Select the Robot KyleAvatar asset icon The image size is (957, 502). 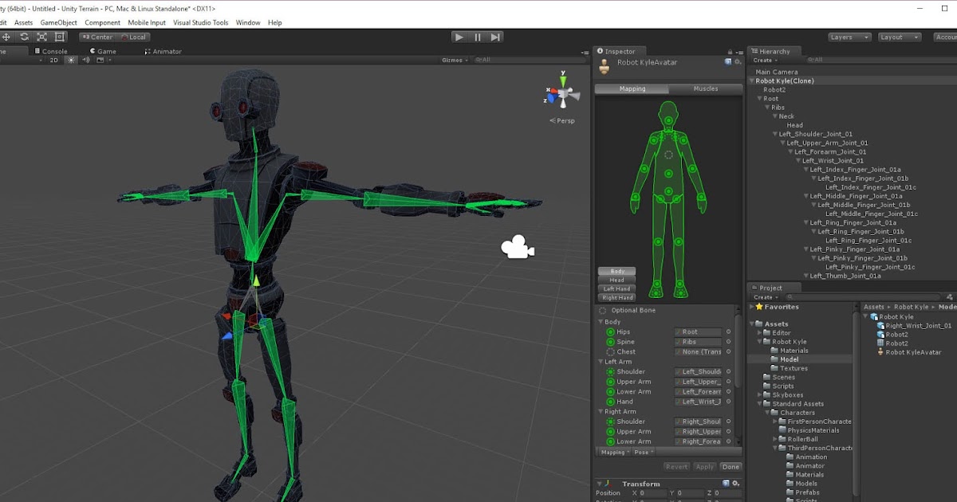(x=880, y=352)
